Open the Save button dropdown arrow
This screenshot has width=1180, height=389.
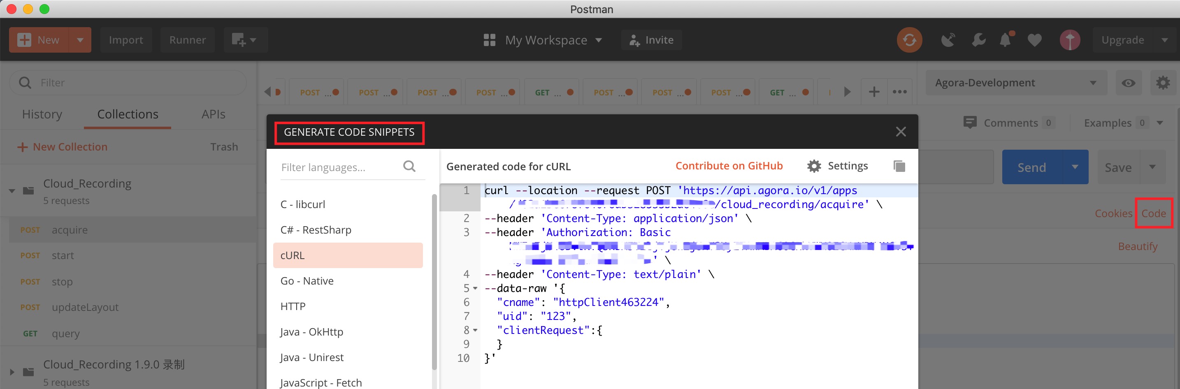point(1152,167)
